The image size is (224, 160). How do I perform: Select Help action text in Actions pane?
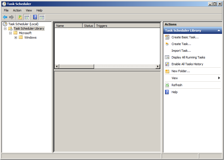click(175, 92)
